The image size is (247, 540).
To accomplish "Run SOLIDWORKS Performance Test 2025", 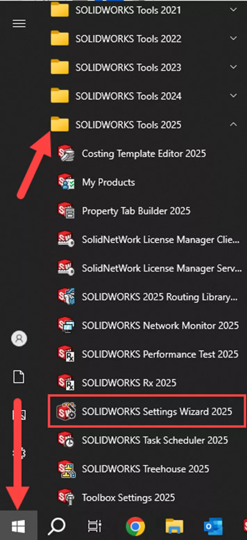I will (x=159, y=354).
